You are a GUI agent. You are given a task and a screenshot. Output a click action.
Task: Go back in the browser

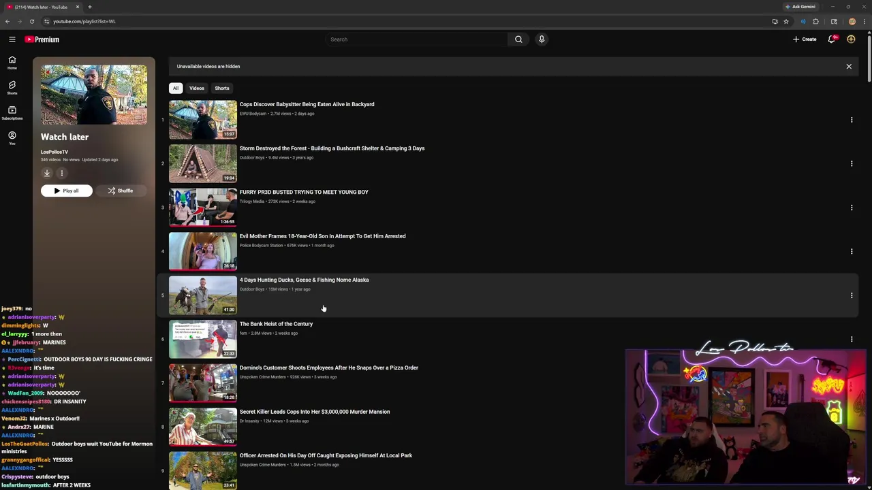[7, 21]
